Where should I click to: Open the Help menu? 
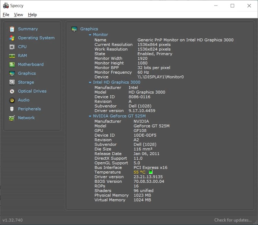tap(32, 15)
